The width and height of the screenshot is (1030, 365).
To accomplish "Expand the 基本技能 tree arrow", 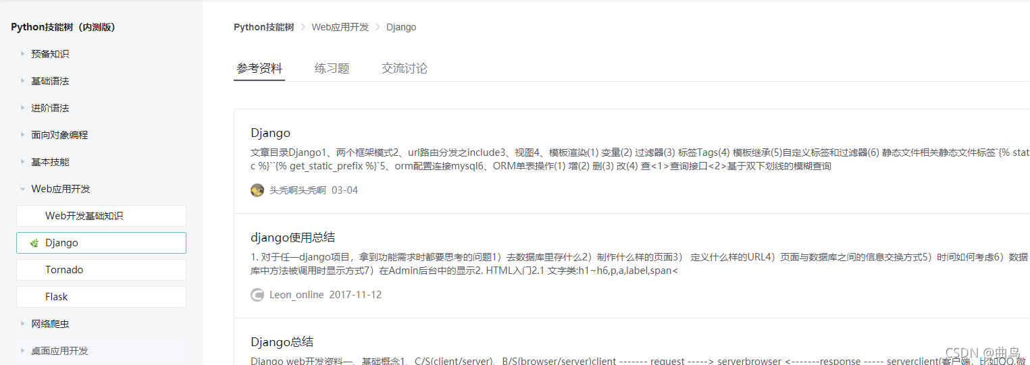I will (23, 162).
